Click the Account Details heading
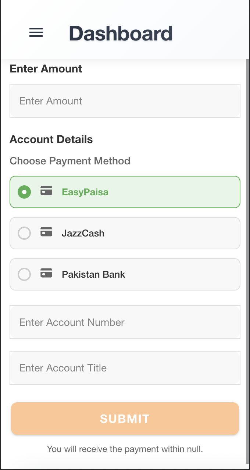 tap(51, 139)
